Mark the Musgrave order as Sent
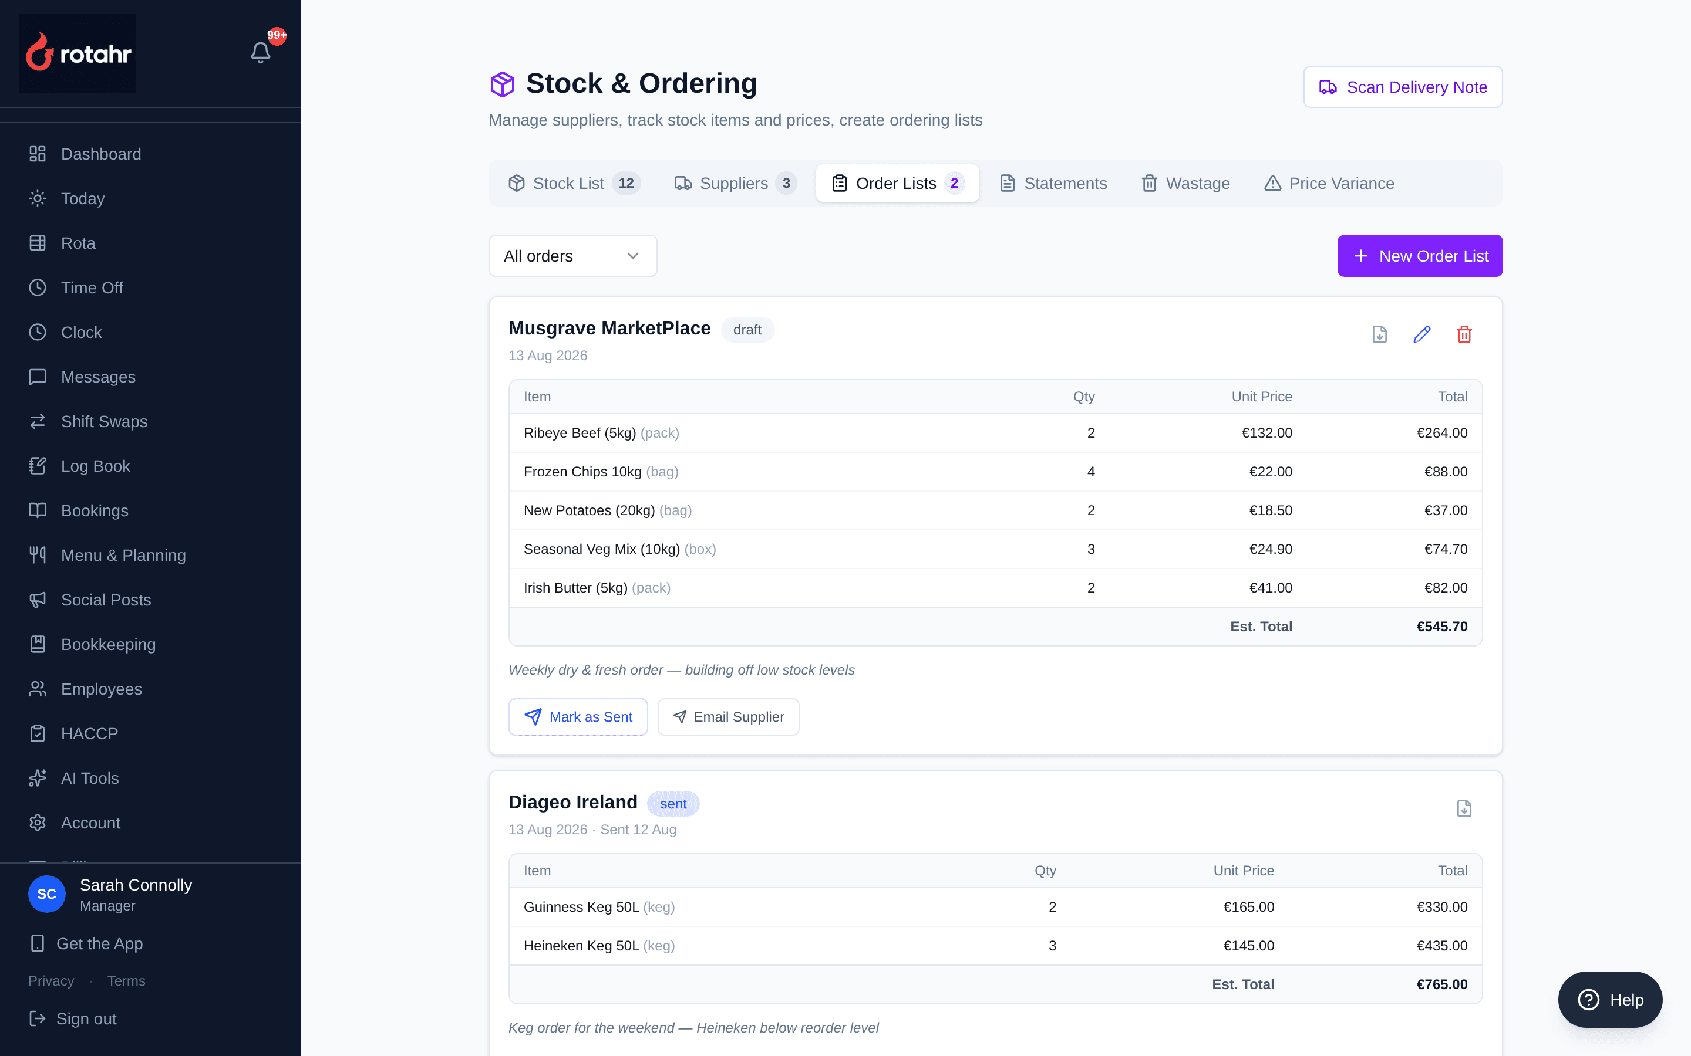Screen dimensions: 1691x1056 click(578, 716)
